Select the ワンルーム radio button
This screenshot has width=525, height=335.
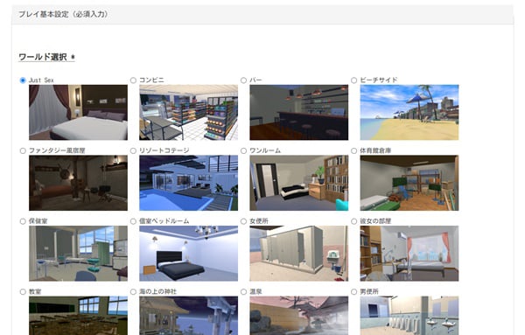244,151
